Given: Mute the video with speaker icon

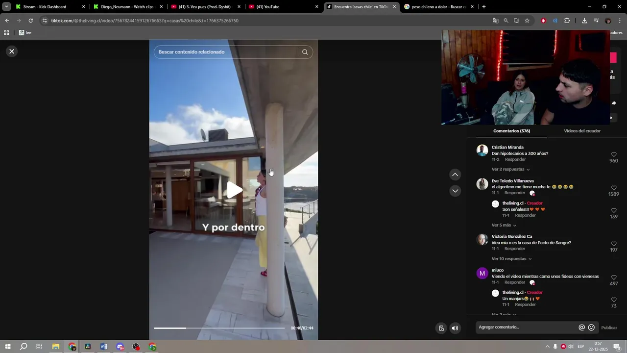Looking at the screenshot, I should pyautogui.click(x=455, y=328).
